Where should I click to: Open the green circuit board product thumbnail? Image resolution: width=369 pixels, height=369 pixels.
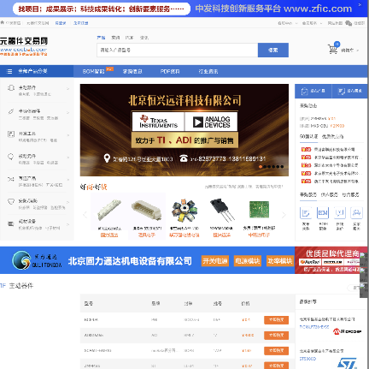tap(259, 210)
